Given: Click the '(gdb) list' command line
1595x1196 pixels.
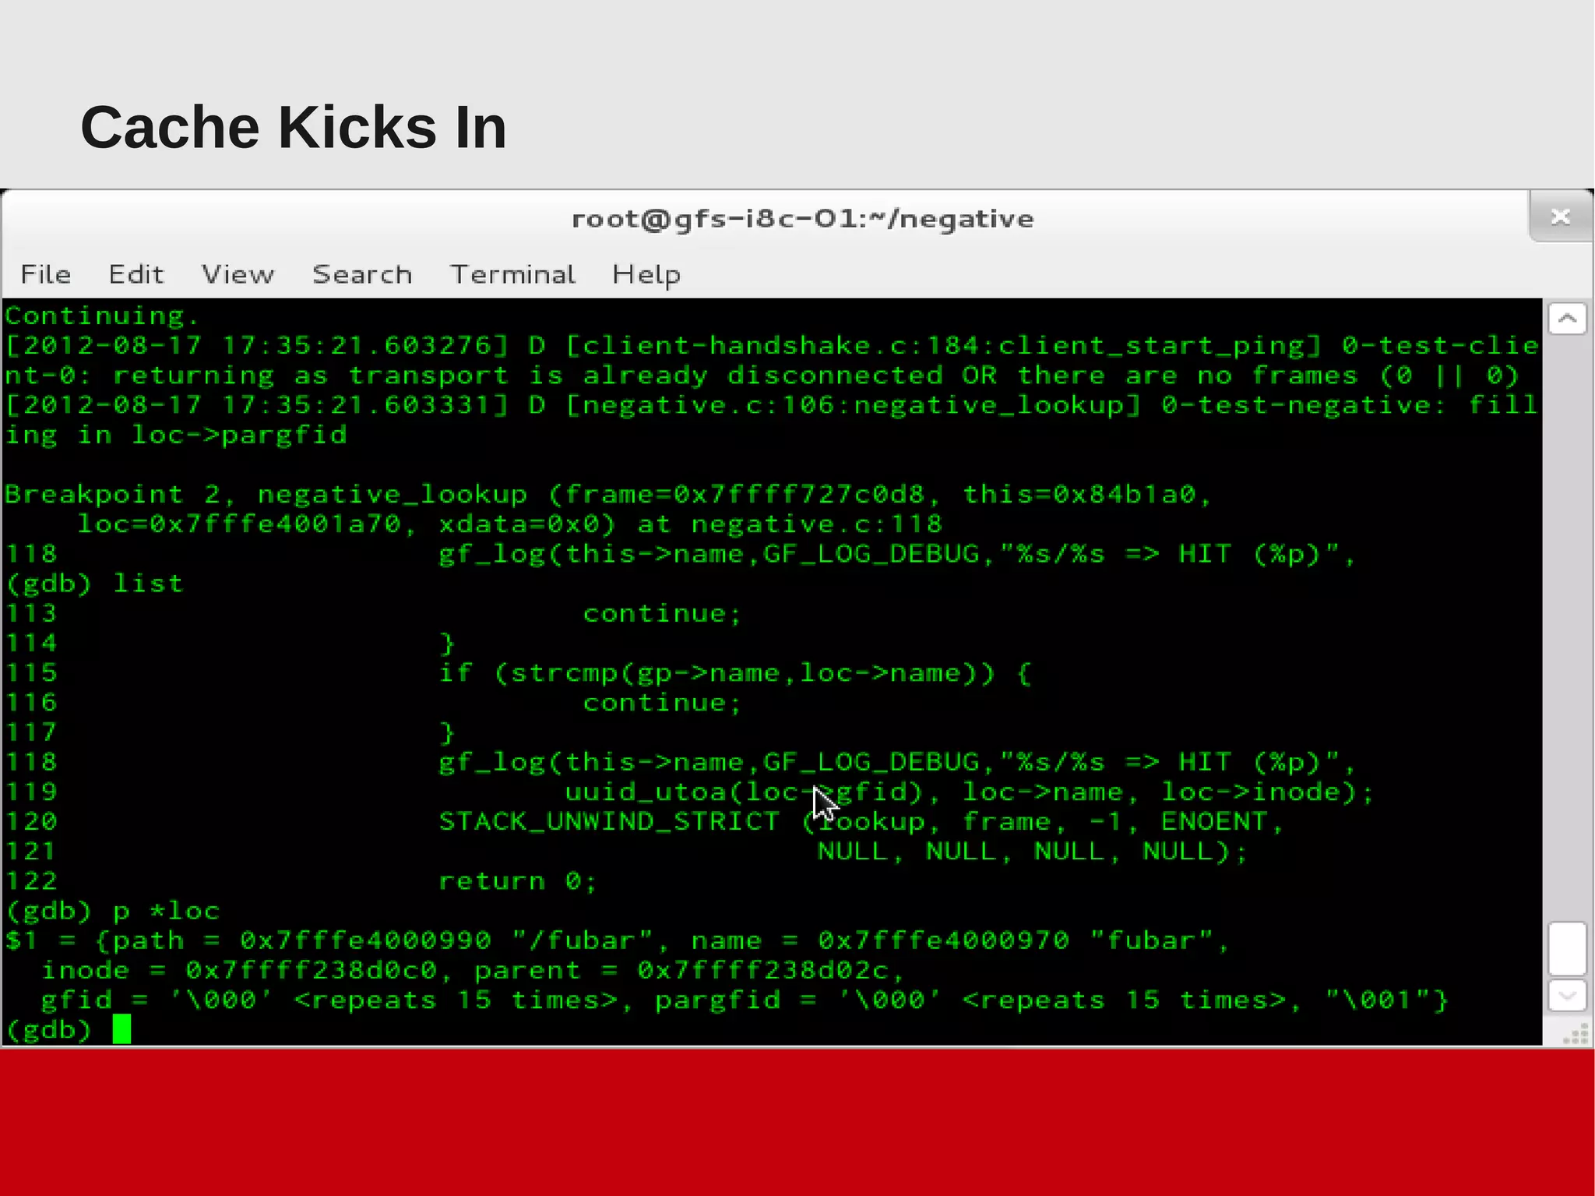Looking at the screenshot, I should point(94,584).
